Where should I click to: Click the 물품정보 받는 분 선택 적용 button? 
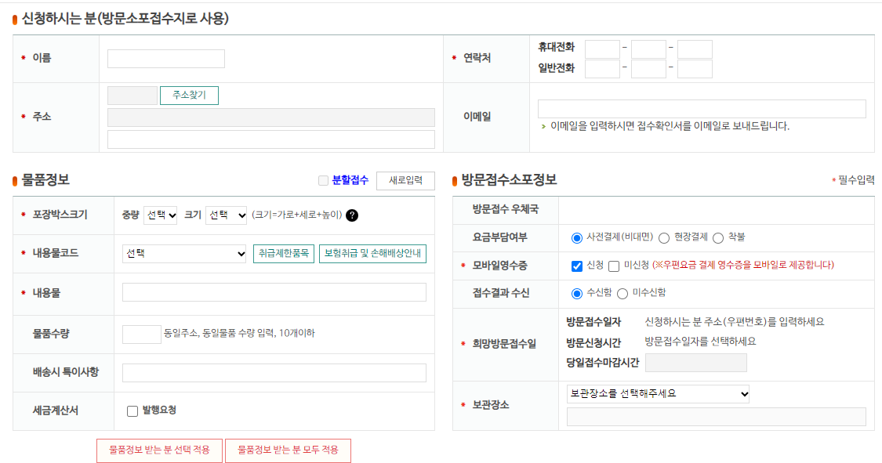(x=159, y=450)
